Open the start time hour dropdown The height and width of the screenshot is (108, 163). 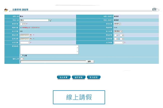116,35
